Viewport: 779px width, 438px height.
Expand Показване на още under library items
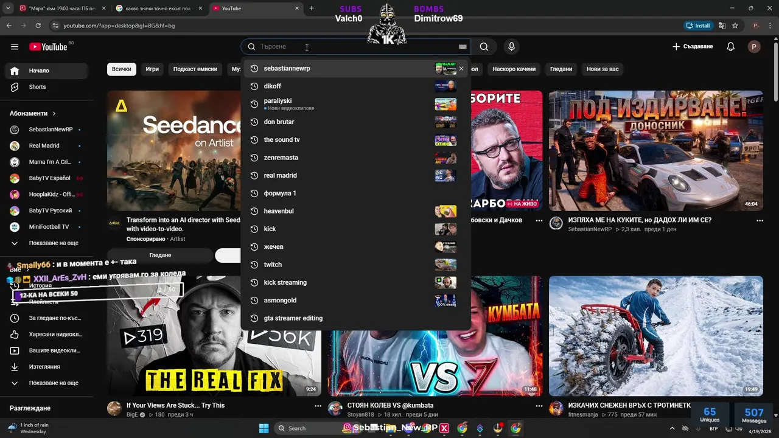pyautogui.click(x=46, y=383)
